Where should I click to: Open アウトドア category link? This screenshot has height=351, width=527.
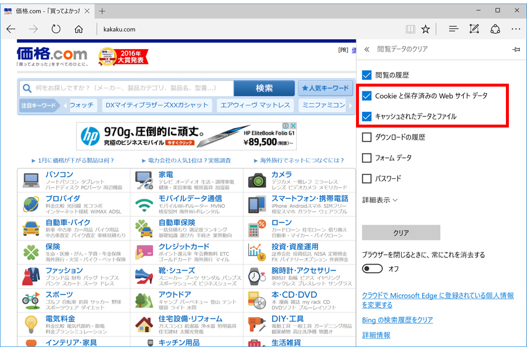tap(174, 295)
